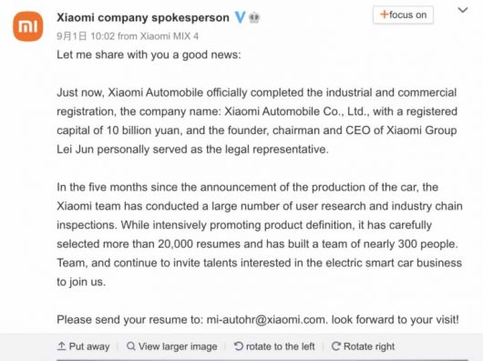
Task: Choose the rotate to the left label
Action: (x=281, y=346)
